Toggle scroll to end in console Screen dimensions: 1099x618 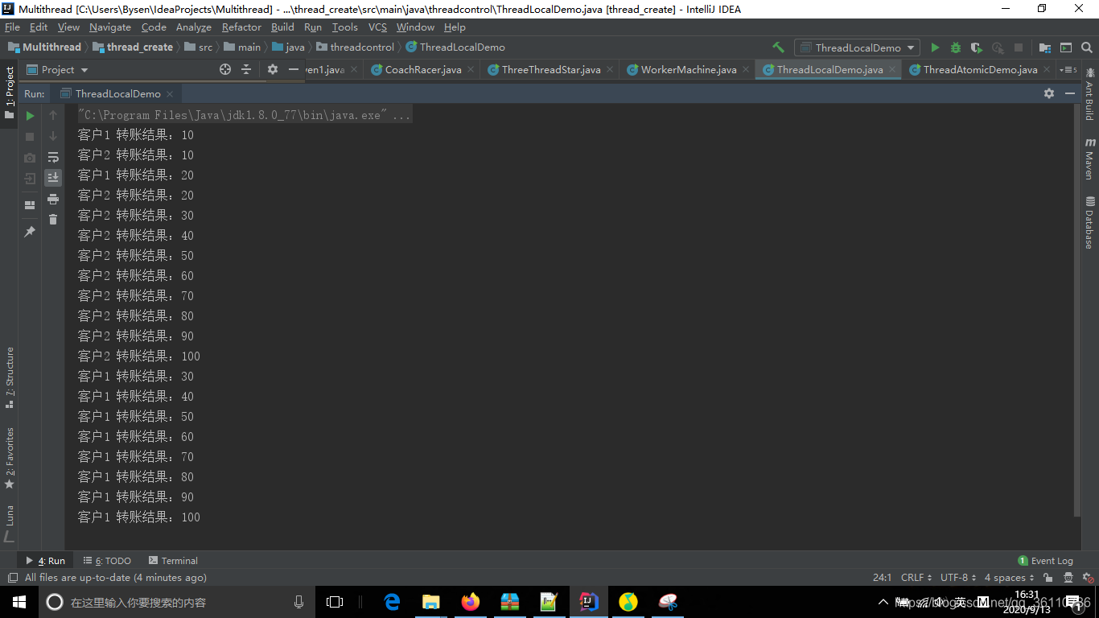pos(52,177)
